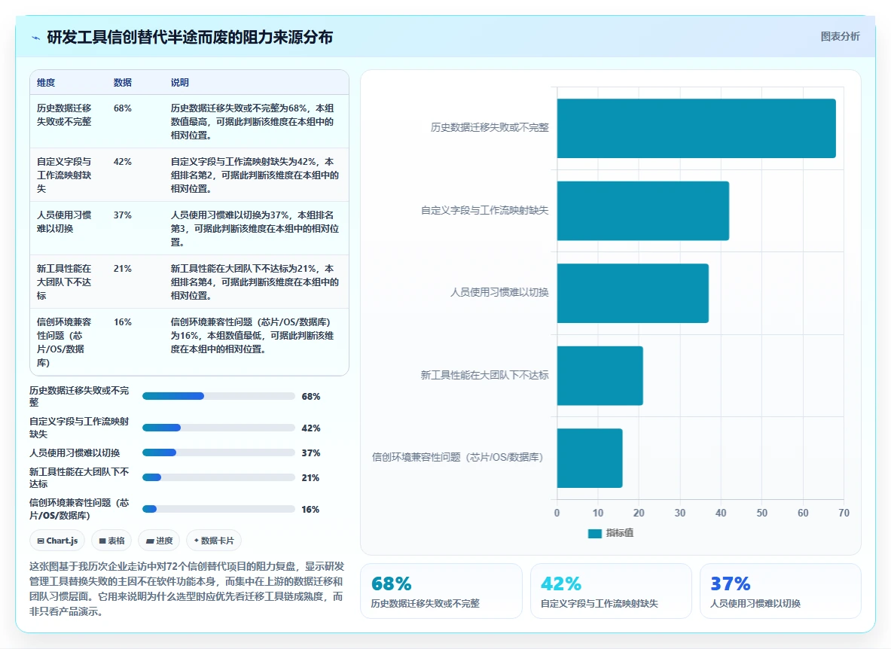
Task: Open the 68% stat card
Action: 441,590
